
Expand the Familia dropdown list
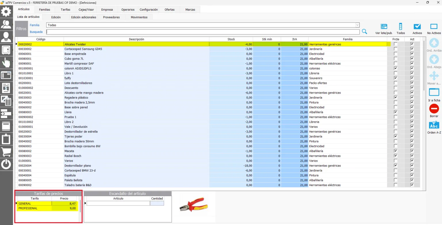click(x=357, y=25)
